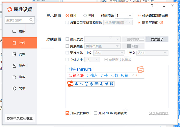Click 恢复本页默认设置 button
The image size is (180, 127).
20,118
